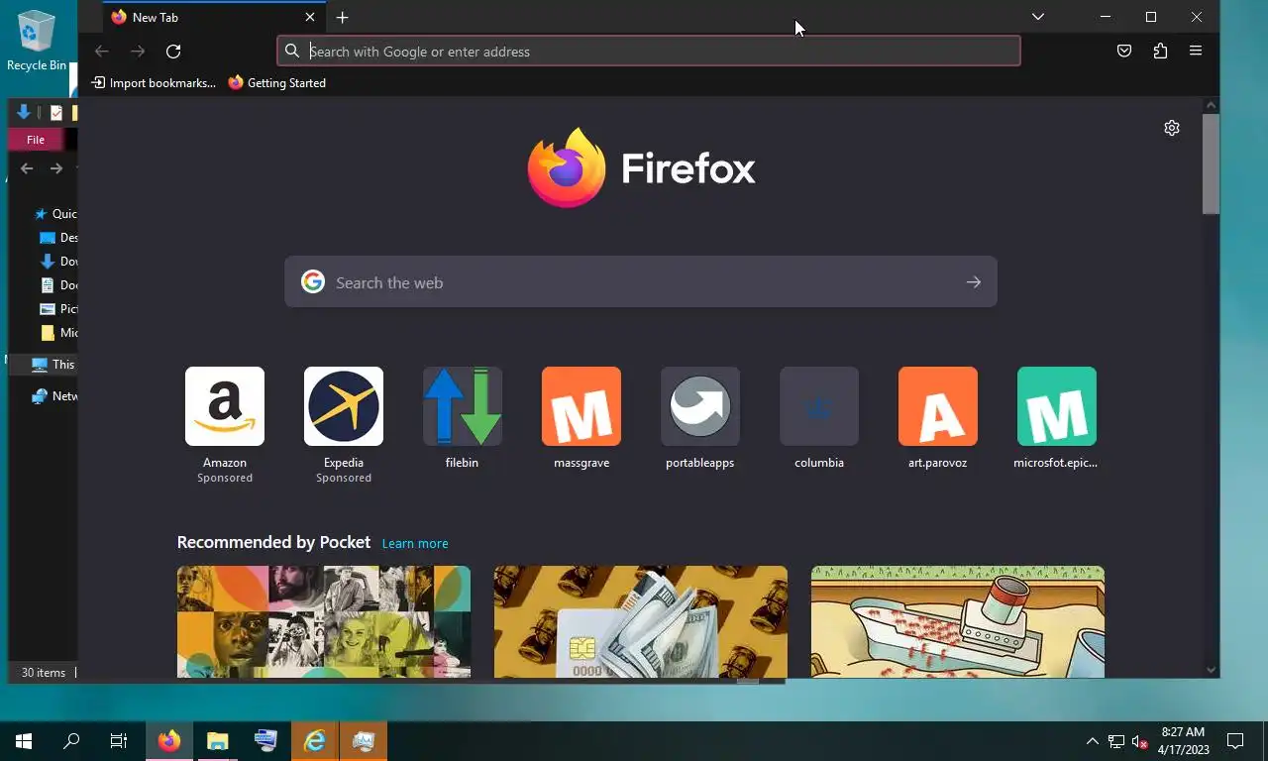Image resolution: width=1268 pixels, height=761 pixels.
Task: Select This PC in File Explorer sidebar
Action: 53,365
